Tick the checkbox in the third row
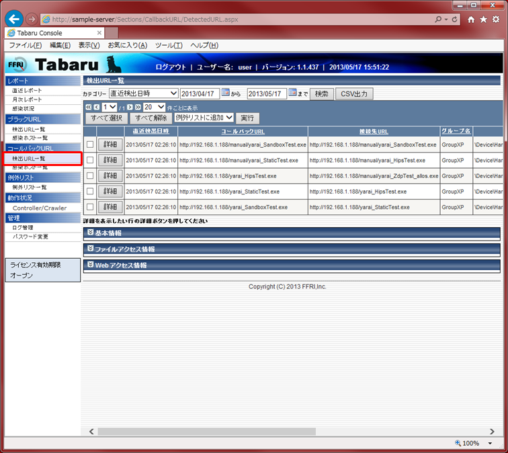 click(90, 175)
